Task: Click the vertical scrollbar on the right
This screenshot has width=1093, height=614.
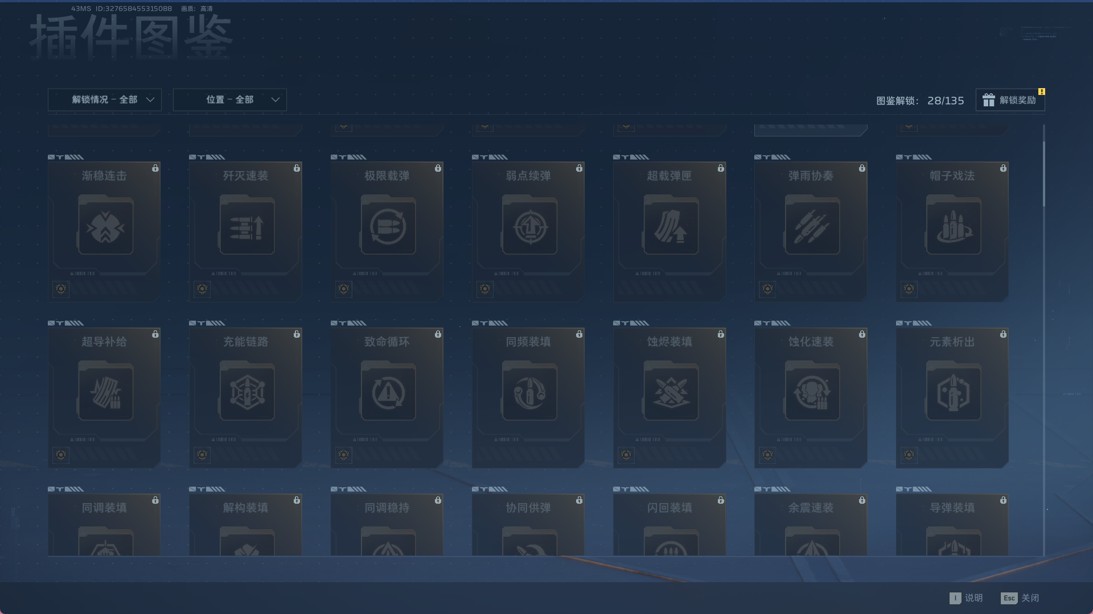Action: (x=1043, y=173)
